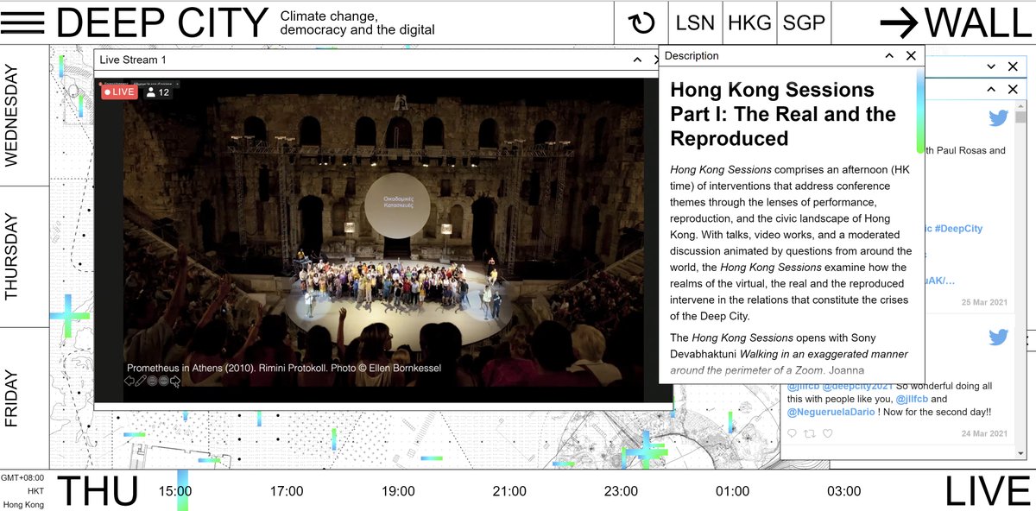The width and height of the screenshot is (1036, 511).
Task: Collapse the Description panel
Action: (888, 55)
